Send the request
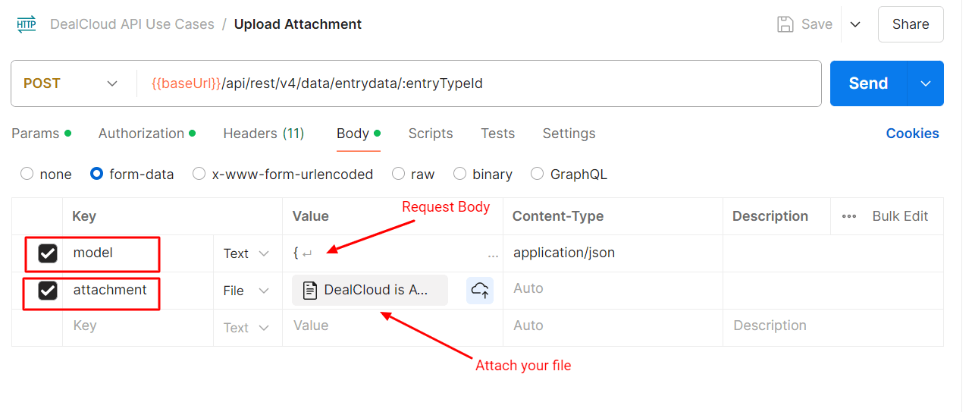 (x=868, y=83)
